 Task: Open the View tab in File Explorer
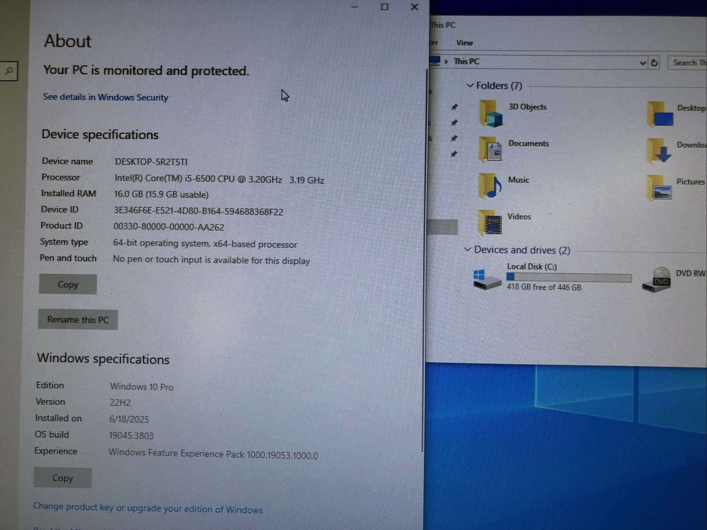coord(464,43)
